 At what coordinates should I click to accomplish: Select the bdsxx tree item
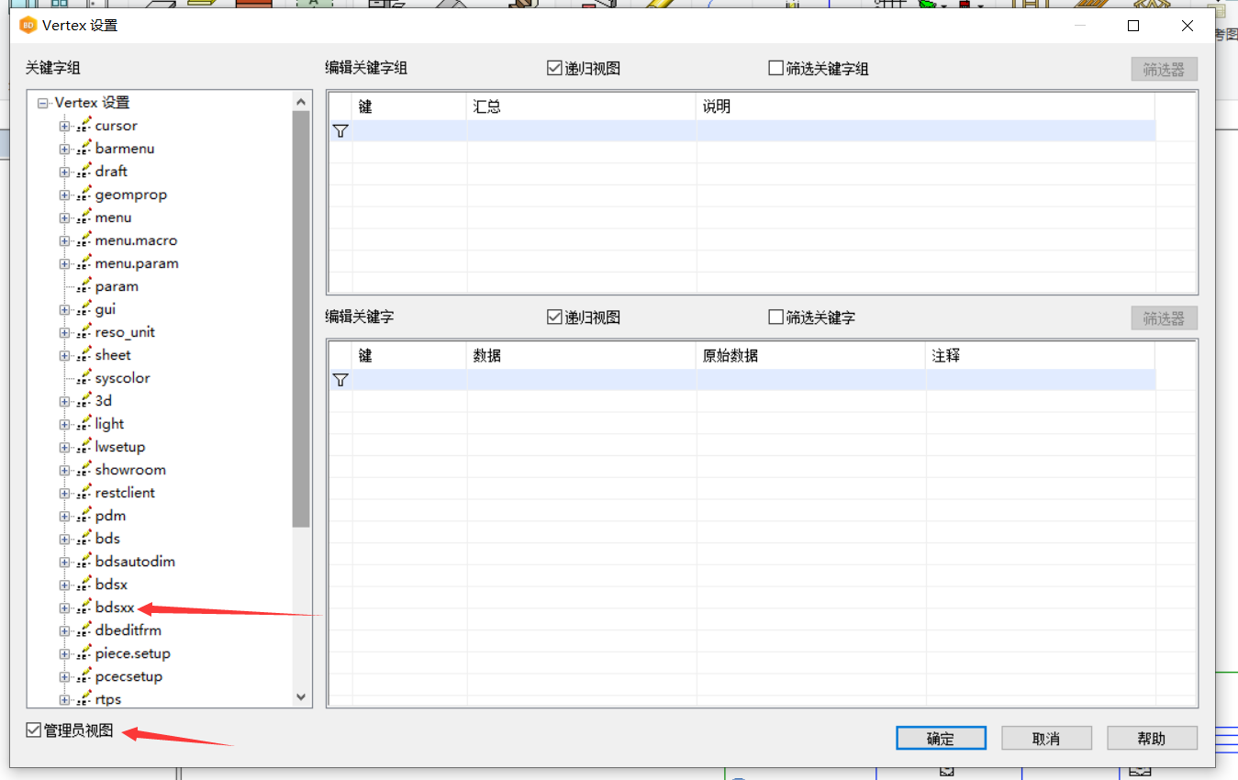pyautogui.click(x=115, y=607)
